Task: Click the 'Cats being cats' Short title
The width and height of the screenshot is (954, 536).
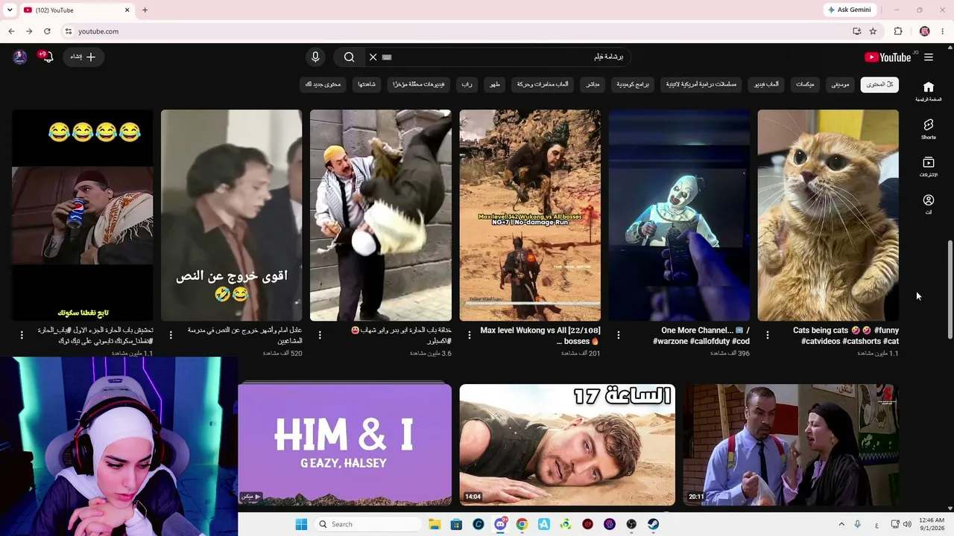Action: [846, 336]
